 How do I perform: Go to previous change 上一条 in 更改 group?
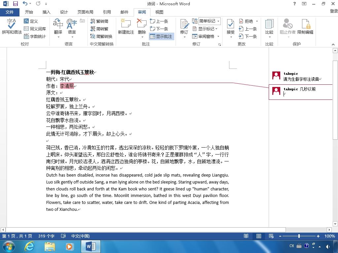tap(248, 29)
